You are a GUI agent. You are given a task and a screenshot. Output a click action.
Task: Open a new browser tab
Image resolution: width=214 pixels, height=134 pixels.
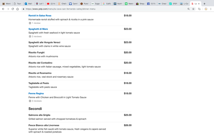204,4
